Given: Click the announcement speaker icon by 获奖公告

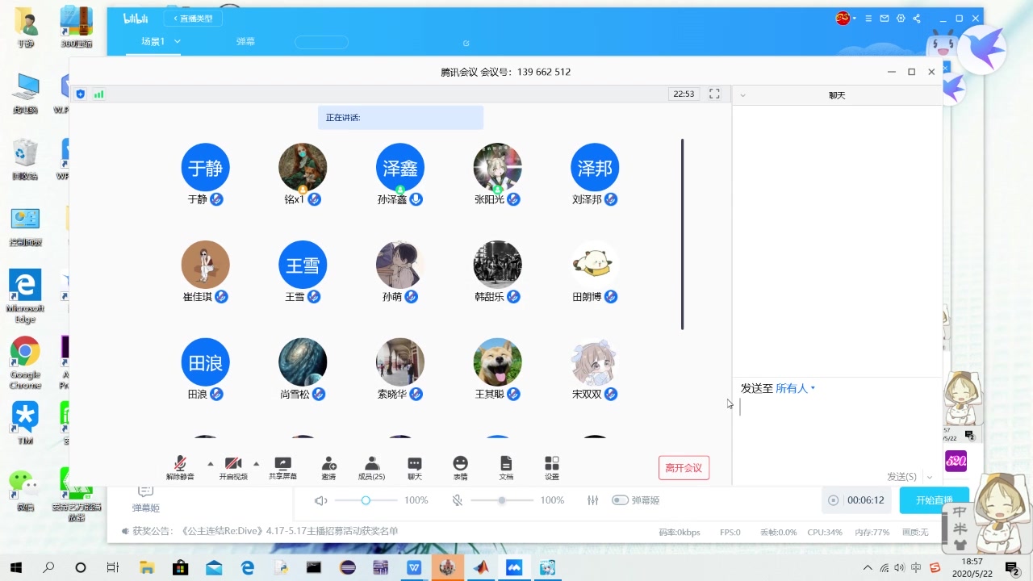Looking at the screenshot, I should pos(125,531).
